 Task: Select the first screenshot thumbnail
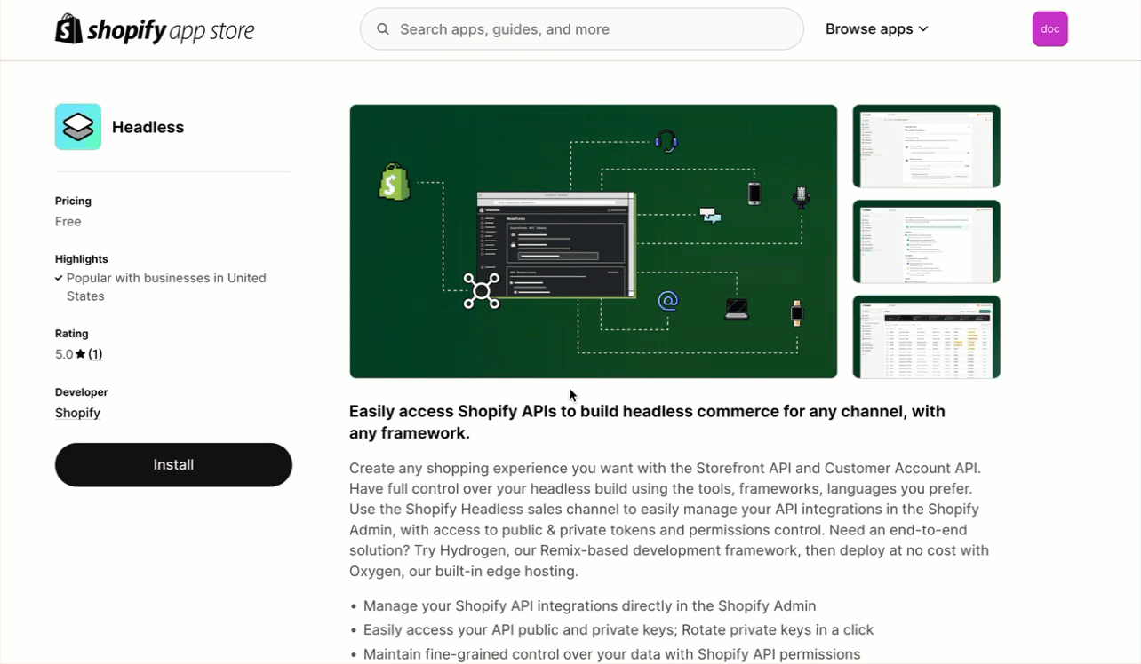[x=926, y=146]
